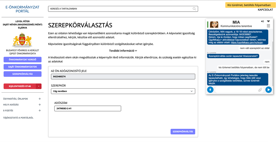Mute the MIA chat sound
276x142 pixels.
point(262,21)
